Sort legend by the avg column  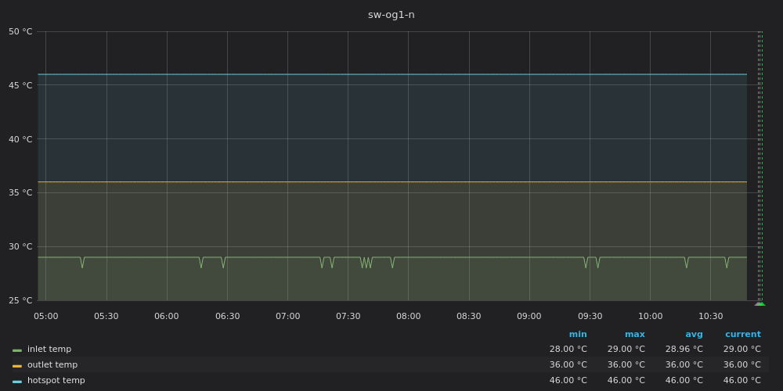(x=694, y=335)
